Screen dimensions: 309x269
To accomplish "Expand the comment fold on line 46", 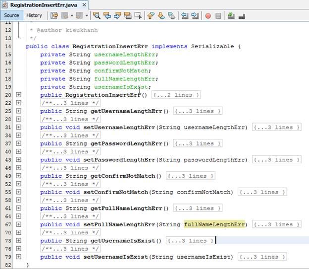I will [x=18, y=168].
